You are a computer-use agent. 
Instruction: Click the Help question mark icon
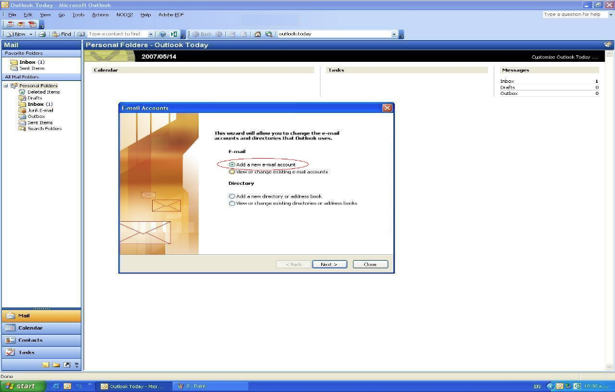coord(163,34)
